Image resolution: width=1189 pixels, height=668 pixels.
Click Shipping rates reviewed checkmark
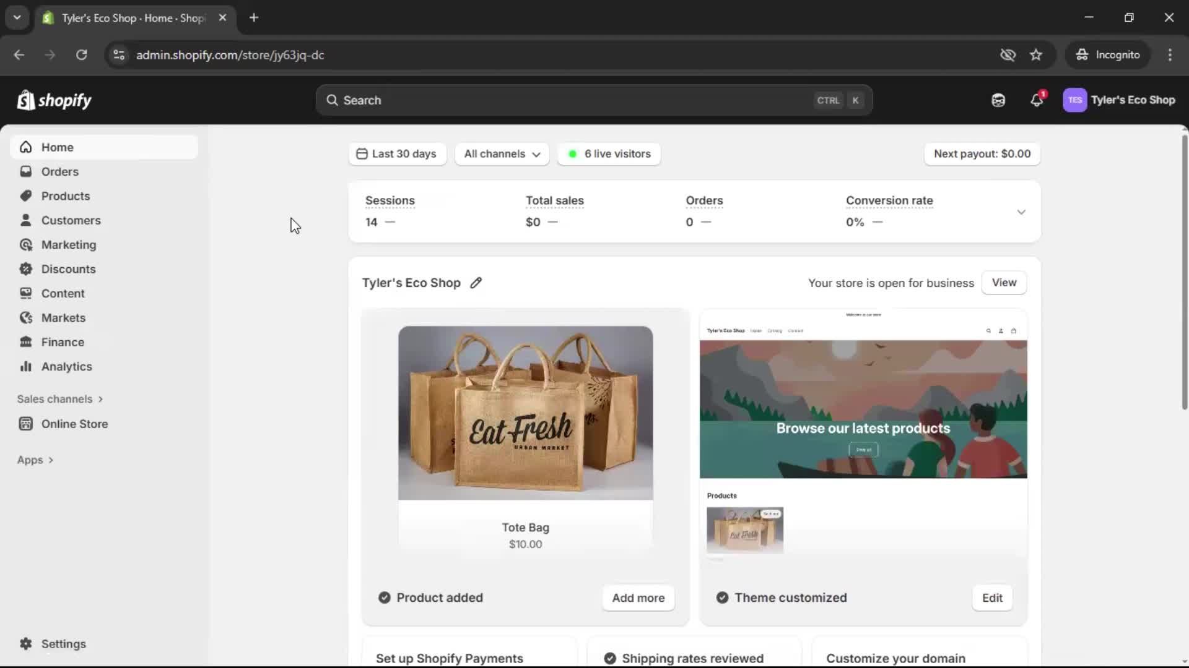click(610, 658)
